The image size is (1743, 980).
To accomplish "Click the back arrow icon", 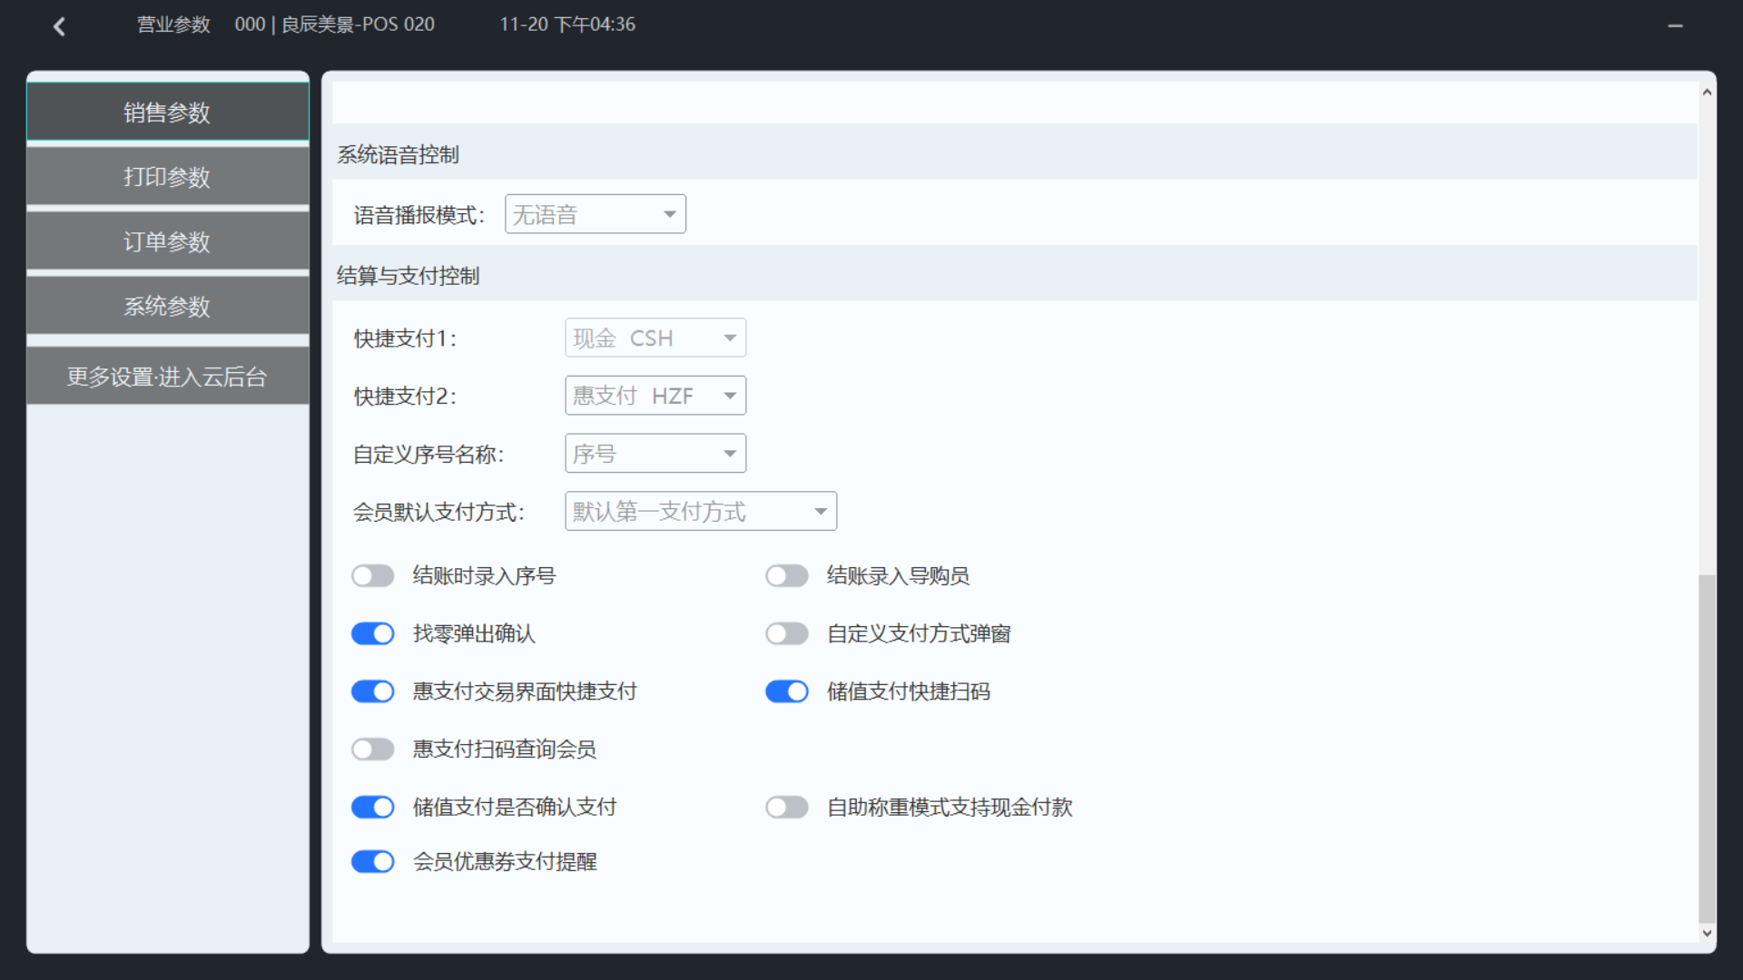I will tap(60, 26).
